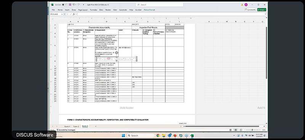Open the file name dropdown in title bar
The image size is (305, 140).
point(108,5)
